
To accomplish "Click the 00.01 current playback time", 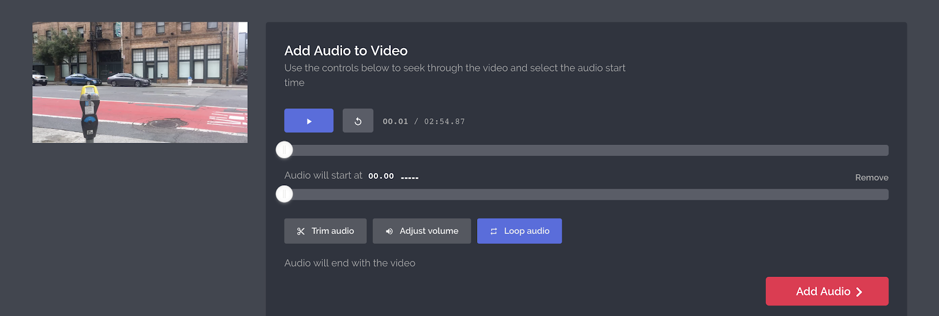I will [x=395, y=121].
